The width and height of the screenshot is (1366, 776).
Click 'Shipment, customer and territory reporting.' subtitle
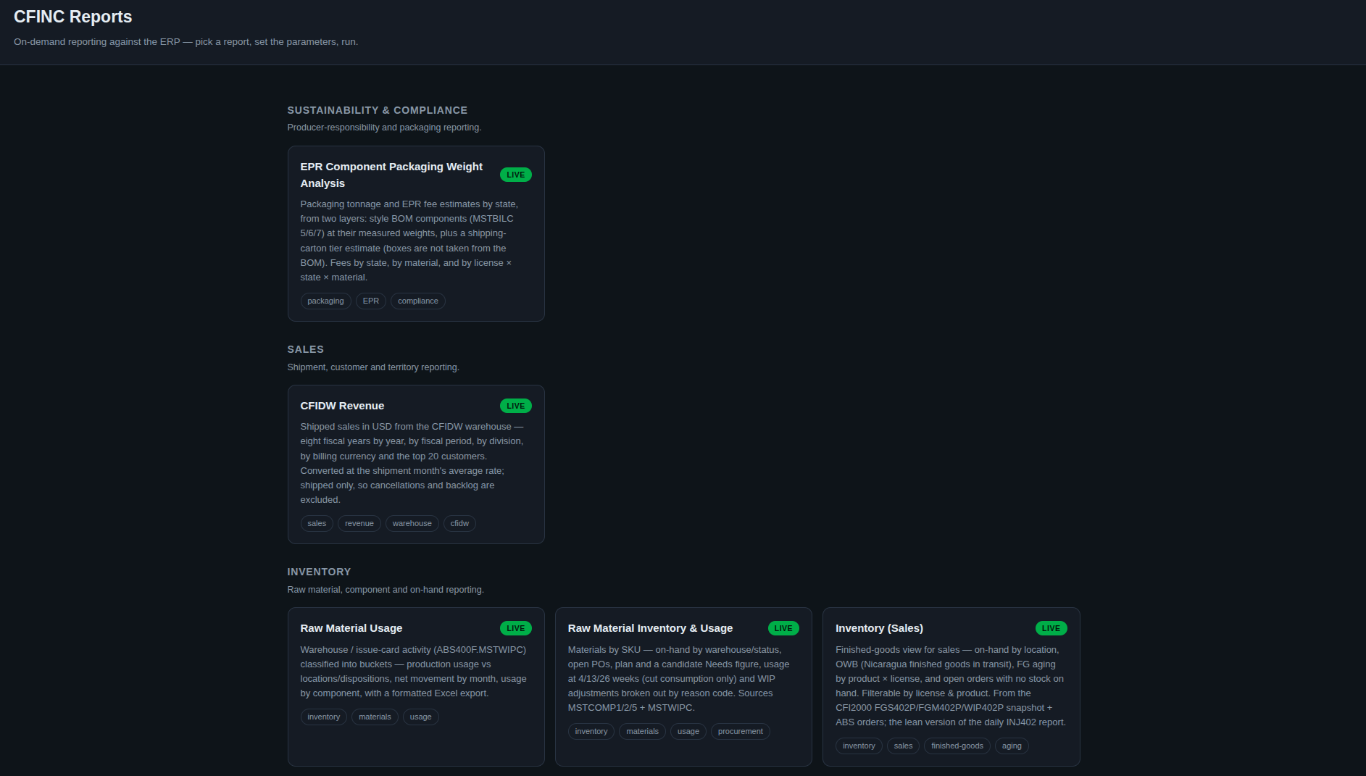click(373, 367)
